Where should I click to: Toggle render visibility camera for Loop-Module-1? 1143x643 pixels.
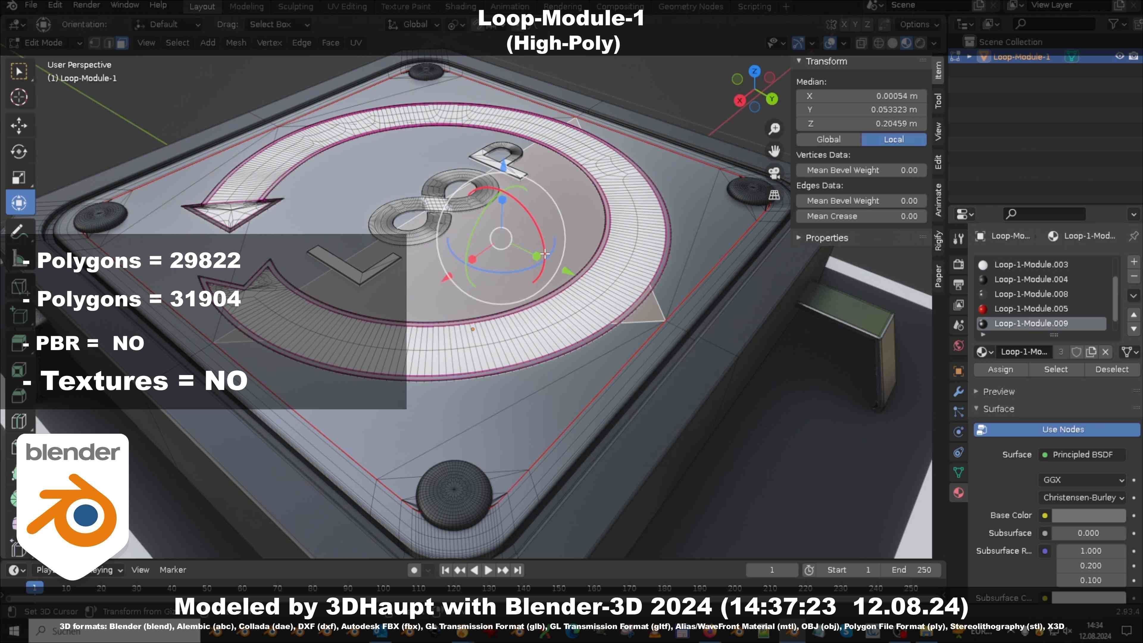click(x=1133, y=56)
